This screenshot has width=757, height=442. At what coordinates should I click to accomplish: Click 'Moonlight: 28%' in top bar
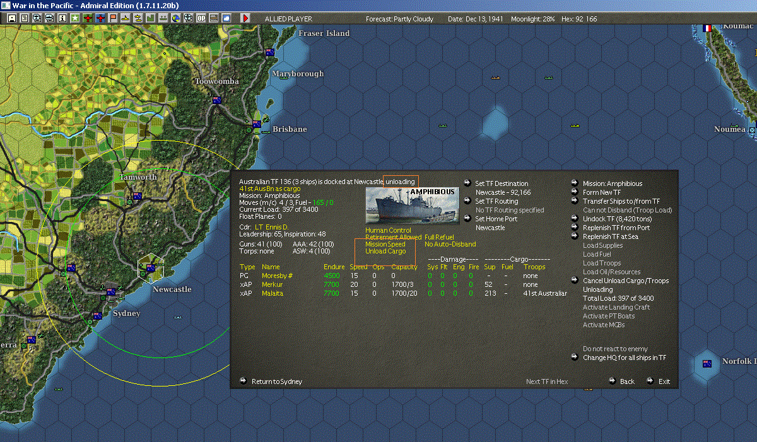pos(533,20)
